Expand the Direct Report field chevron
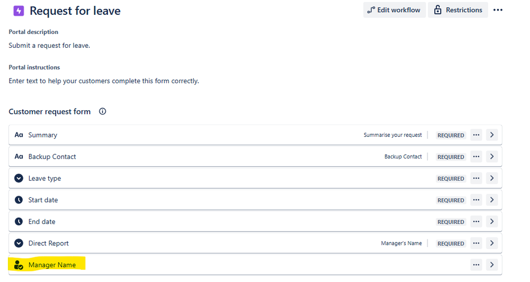Image resolution: width=530 pixels, height=282 pixels. coord(492,243)
